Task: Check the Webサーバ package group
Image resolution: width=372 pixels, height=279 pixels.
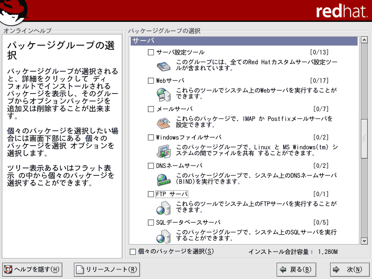Action: [x=151, y=80]
